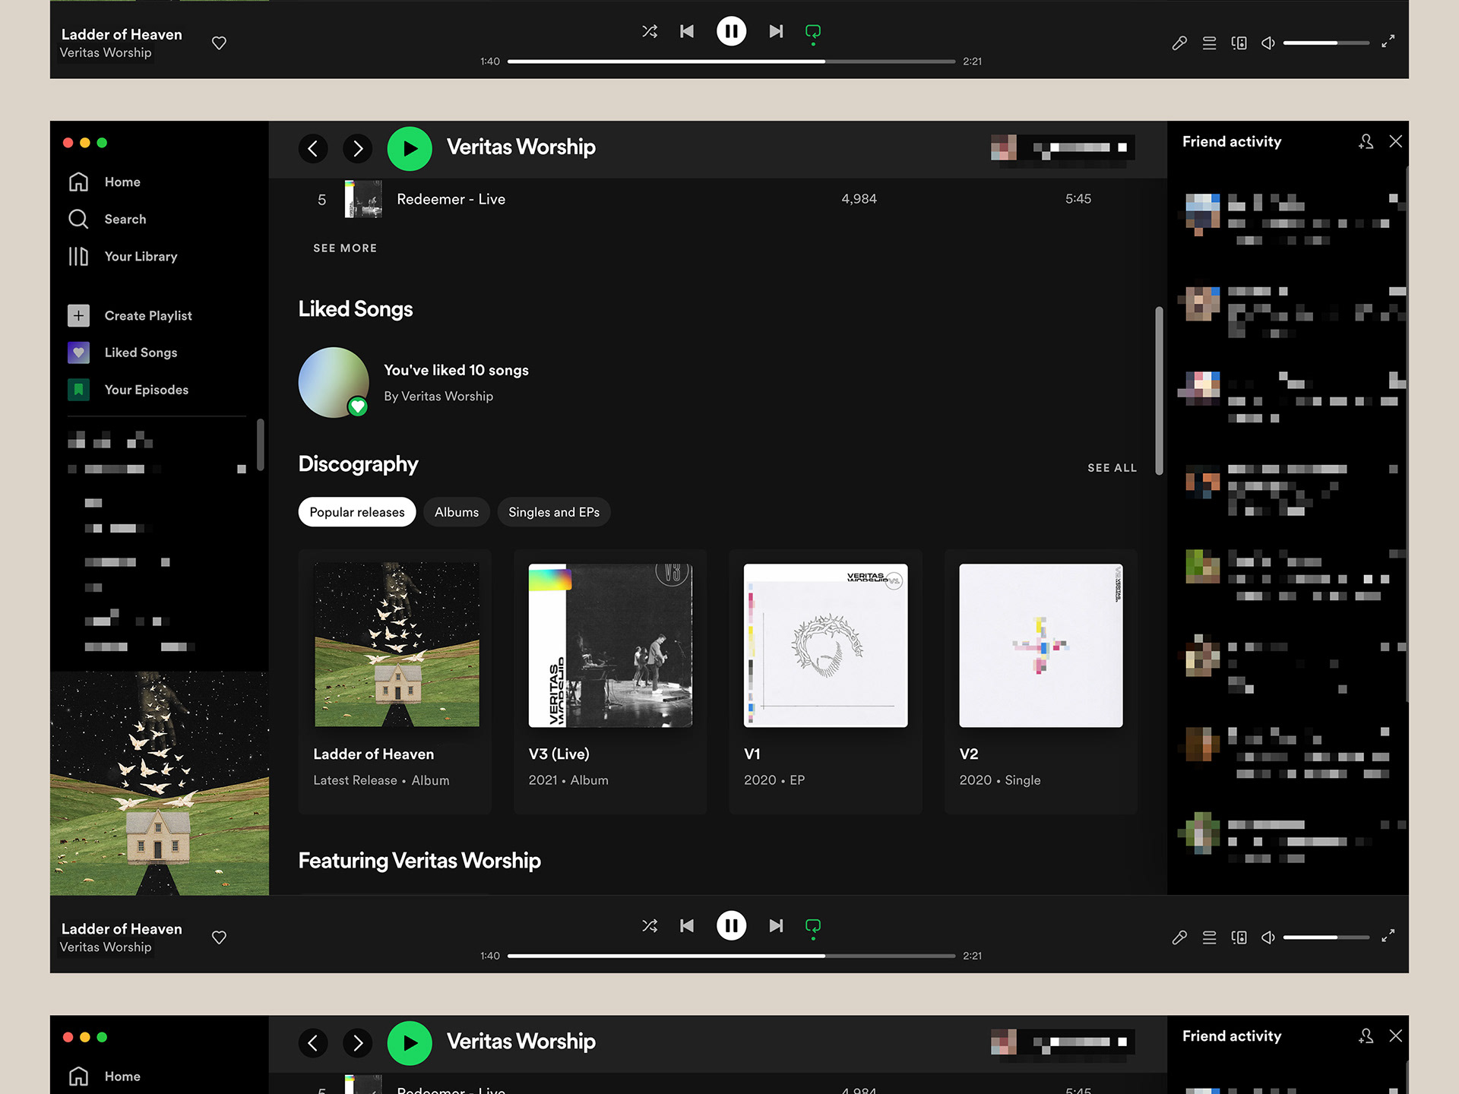Open lyrics microphone in middle window's player bar
Viewport: 1459px width, 1094px height.
click(1179, 937)
